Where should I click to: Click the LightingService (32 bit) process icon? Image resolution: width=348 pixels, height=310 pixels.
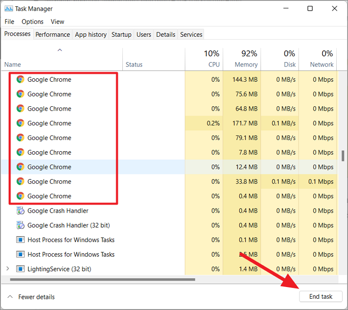click(21, 269)
